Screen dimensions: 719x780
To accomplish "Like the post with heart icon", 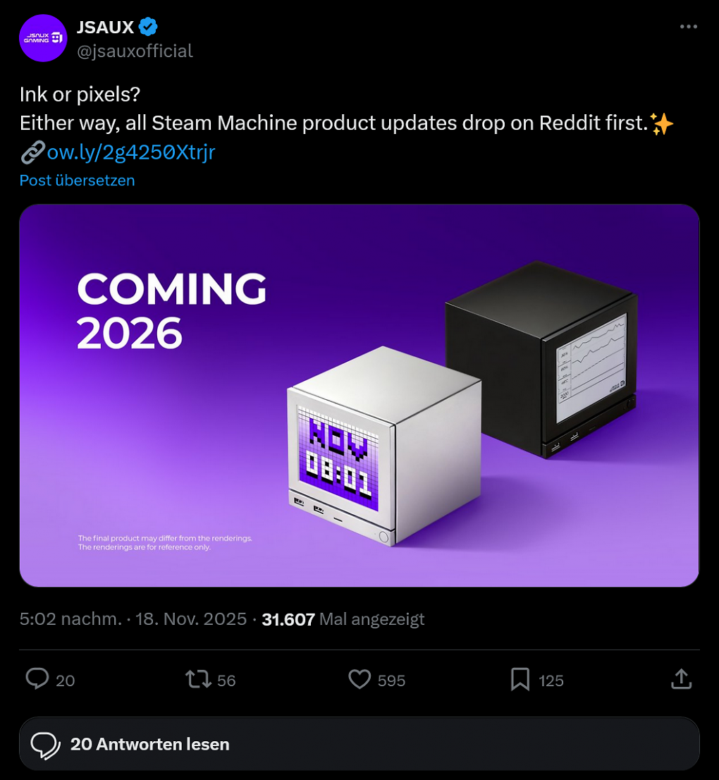I will point(359,679).
